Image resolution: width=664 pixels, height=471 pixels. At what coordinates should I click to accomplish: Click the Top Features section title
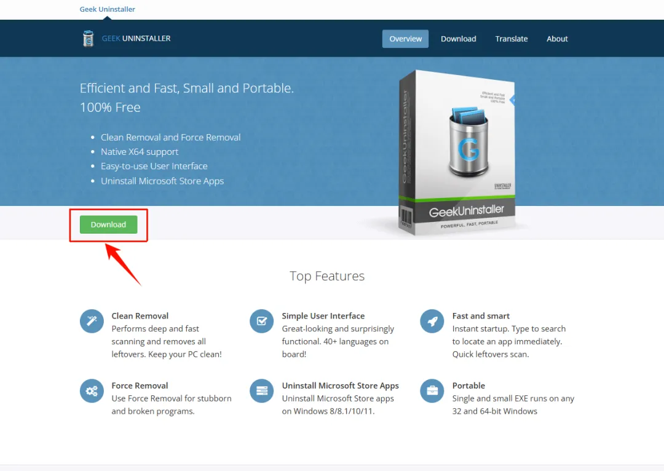pos(327,275)
